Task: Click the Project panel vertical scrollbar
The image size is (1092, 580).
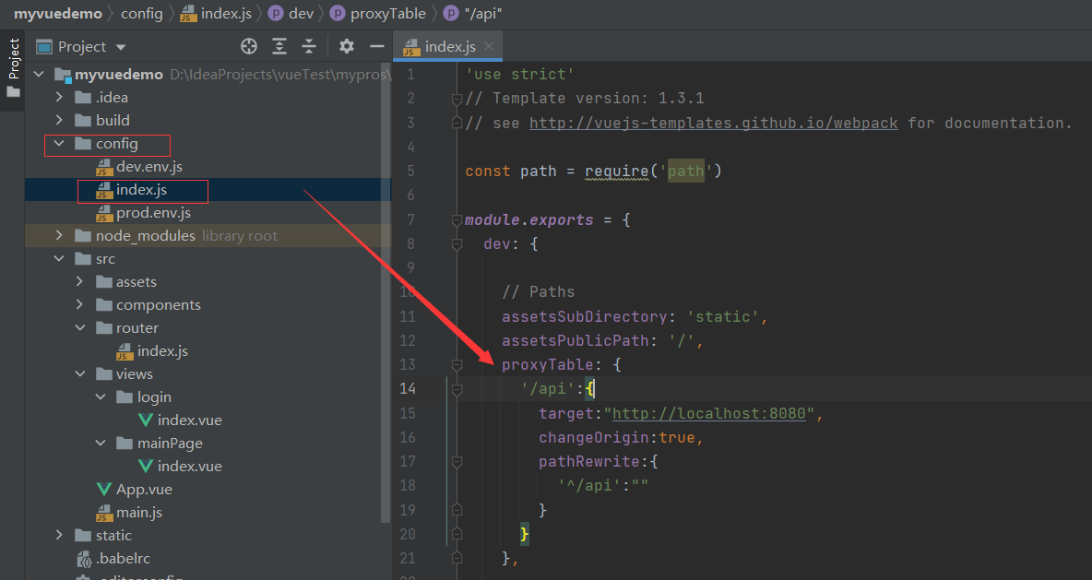Action: pos(385,277)
